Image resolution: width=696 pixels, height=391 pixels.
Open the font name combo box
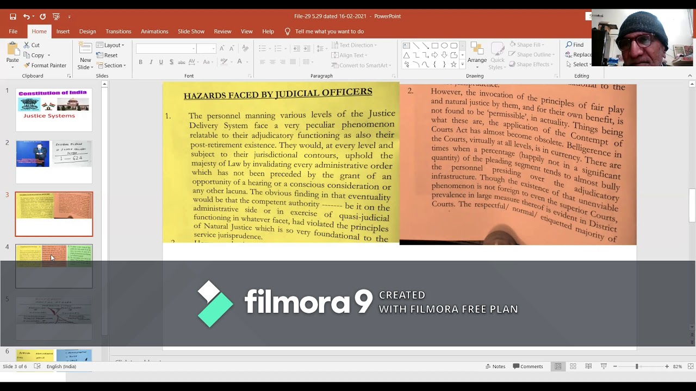[166, 49]
